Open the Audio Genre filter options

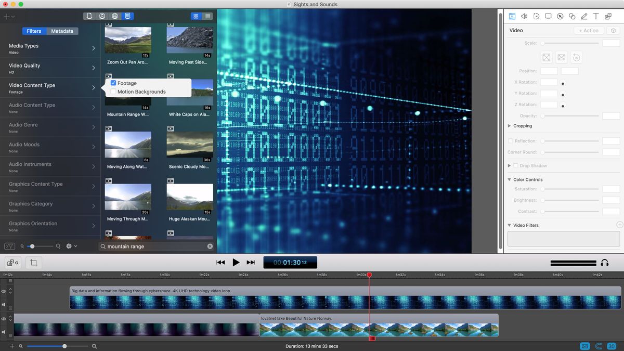click(x=50, y=127)
